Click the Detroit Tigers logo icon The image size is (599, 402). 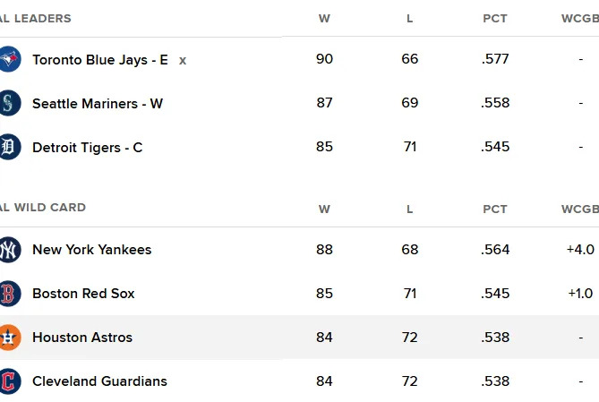9,147
